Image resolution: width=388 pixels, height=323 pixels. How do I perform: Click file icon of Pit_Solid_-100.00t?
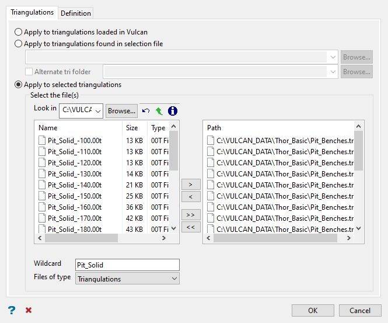[42, 140]
